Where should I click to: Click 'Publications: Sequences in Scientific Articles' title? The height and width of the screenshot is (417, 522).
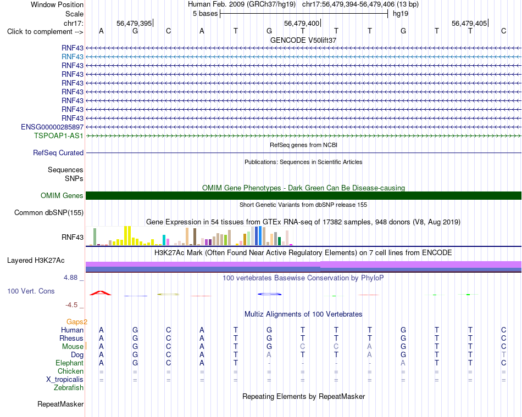(303, 162)
